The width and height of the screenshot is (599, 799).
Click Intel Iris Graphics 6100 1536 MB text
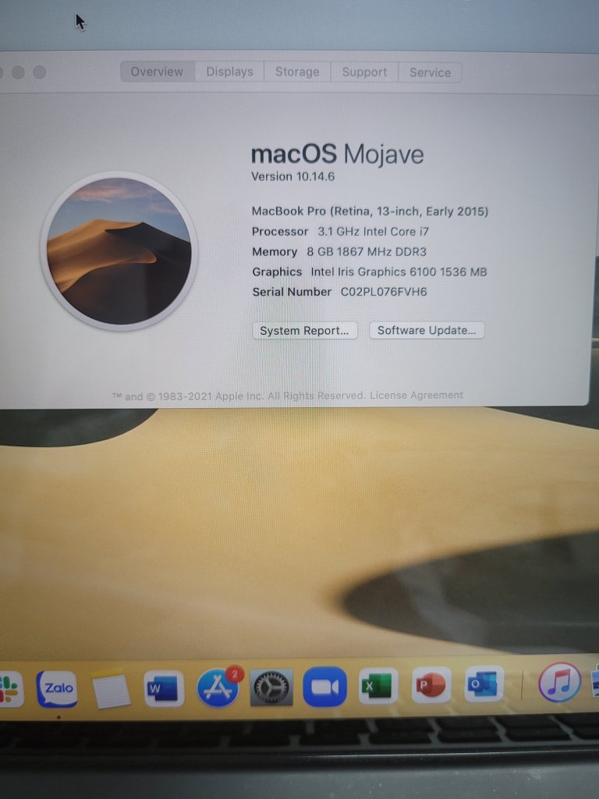pyautogui.click(x=399, y=272)
